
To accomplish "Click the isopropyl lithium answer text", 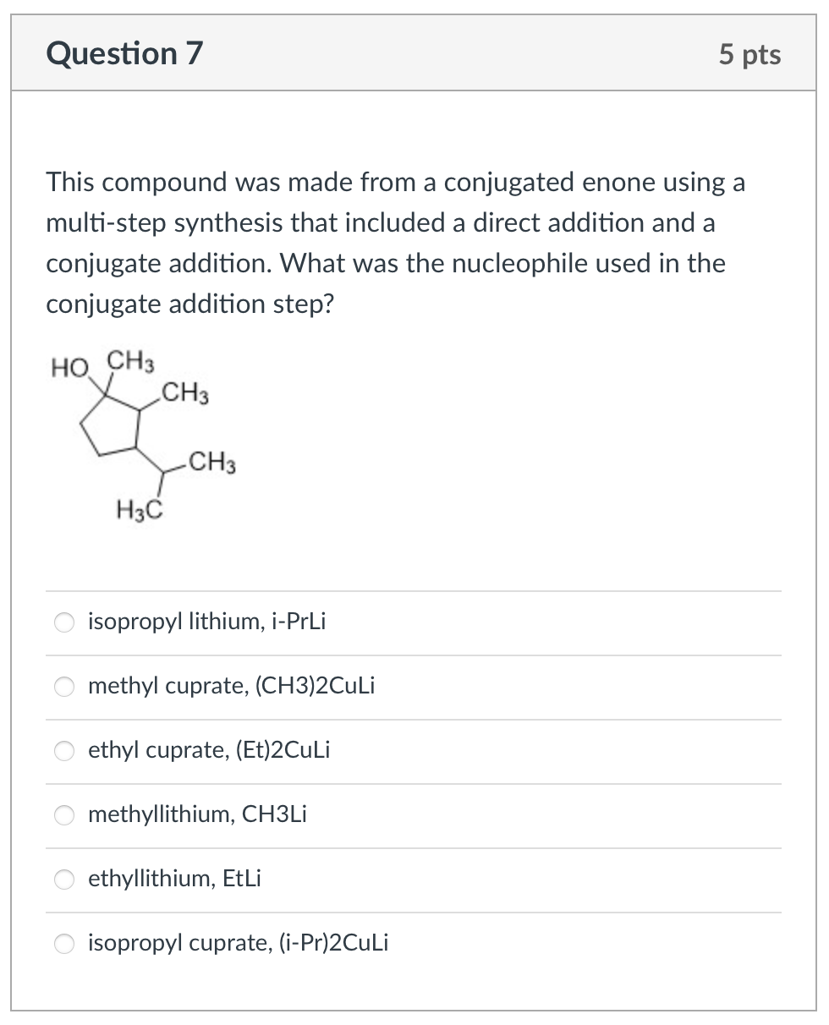I will point(207,622).
